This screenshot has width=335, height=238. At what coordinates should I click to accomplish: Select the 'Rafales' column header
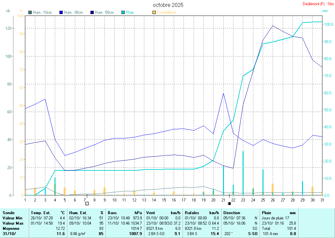pyautogui.click(x=192, y=213)
